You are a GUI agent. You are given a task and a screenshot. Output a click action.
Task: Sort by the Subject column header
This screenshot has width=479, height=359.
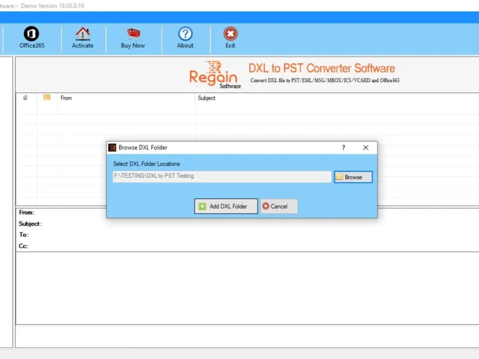pyautogui.click(x=207, y=98)
